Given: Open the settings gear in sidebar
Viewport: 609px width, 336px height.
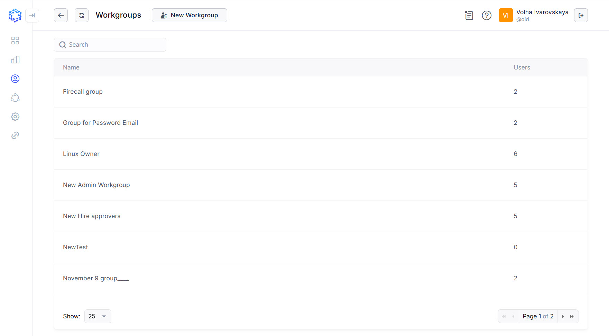Looking at the screenshot, I should coord(15,116).
